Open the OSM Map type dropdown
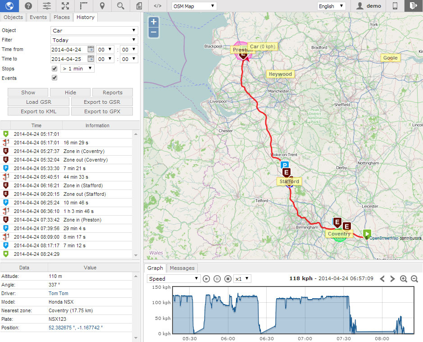Viewport: 423px width, 342px height. (194, 6)
